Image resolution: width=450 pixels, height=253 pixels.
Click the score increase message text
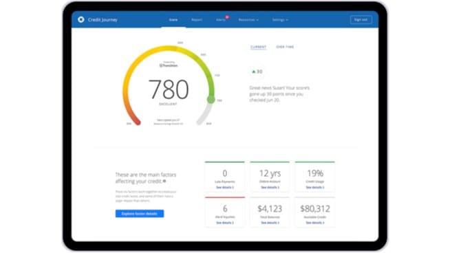[279, 94]
